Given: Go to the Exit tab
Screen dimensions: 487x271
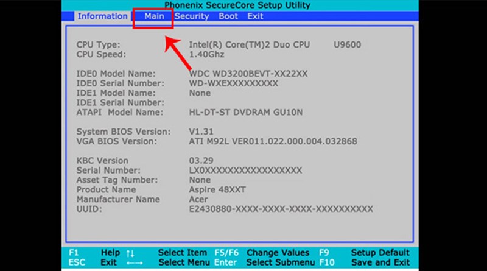Looking at the screenshot, I should click(255, 16).
